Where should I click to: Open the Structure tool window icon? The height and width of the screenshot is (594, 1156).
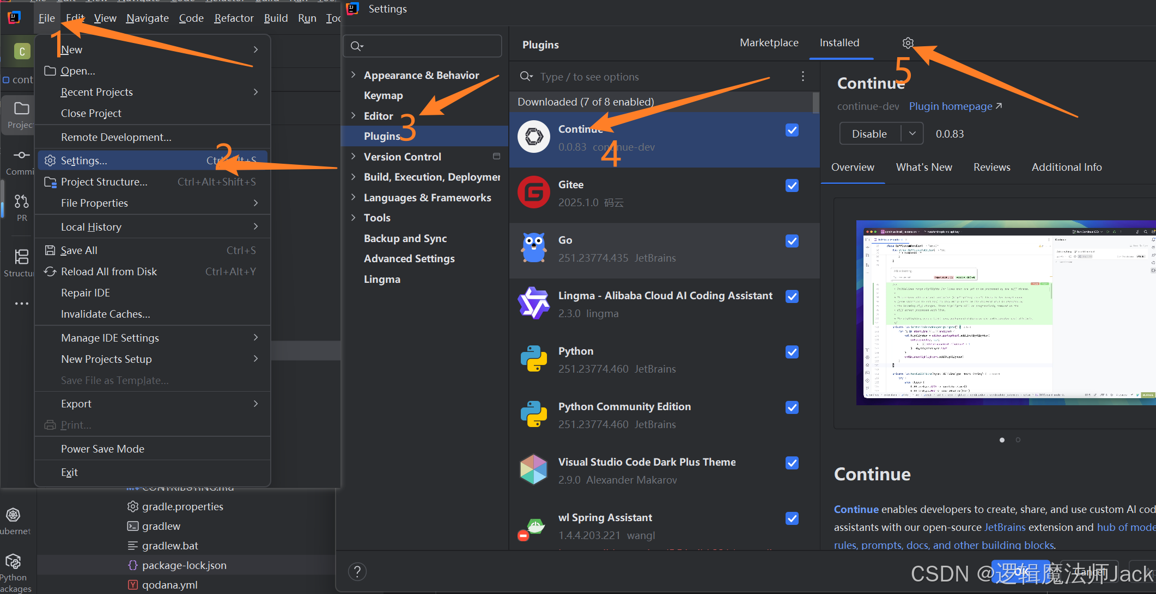(x=21, y=257)
